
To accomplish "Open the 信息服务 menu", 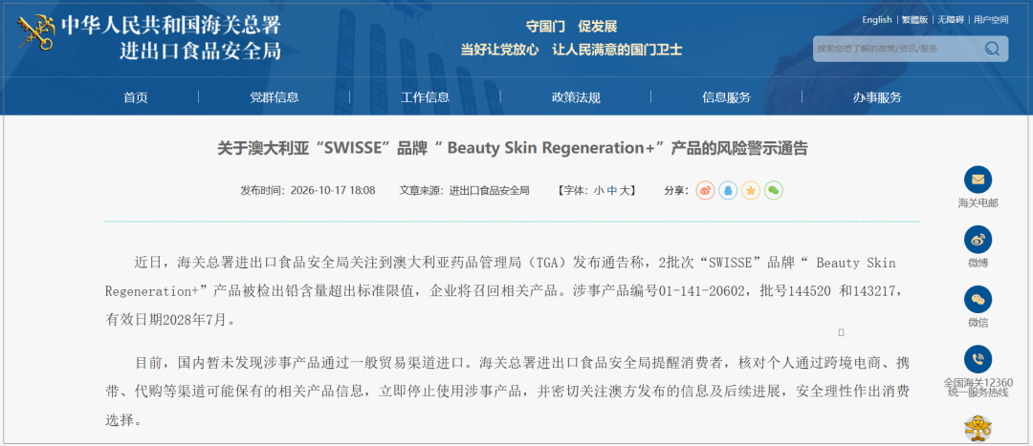I will [726, 97].
